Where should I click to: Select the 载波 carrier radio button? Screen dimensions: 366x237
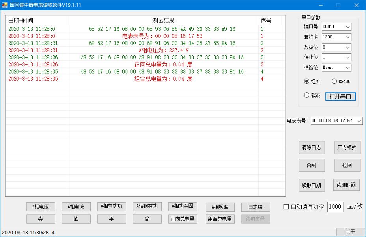tap(306, 95)
